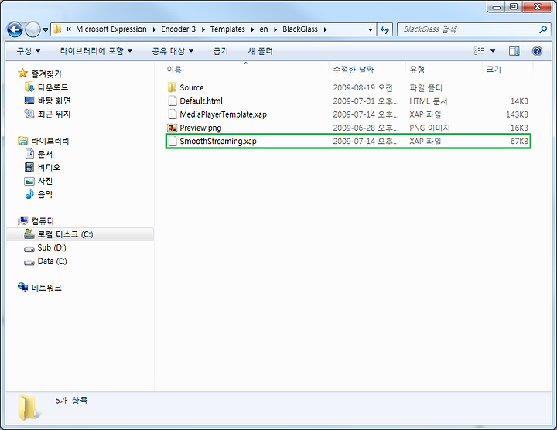This screenshot has height=430, width=557.
Task: Click 네트워크 icon in sidebar
Action: 22,287
